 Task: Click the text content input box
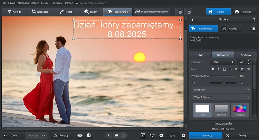[223, 42]
